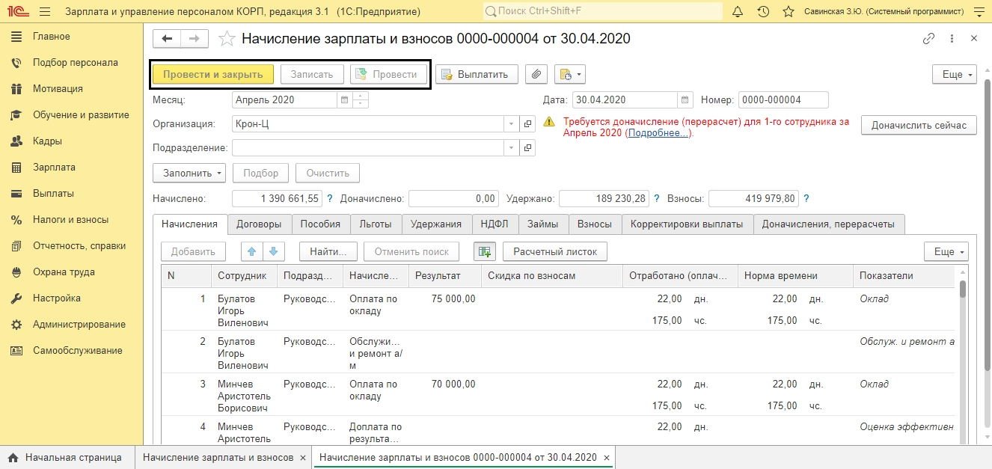The height and width of the screenshot is (469, 992).
Task: Expand the Организация dropdown list
Action: pyautogui.click(x=511, y=124)
